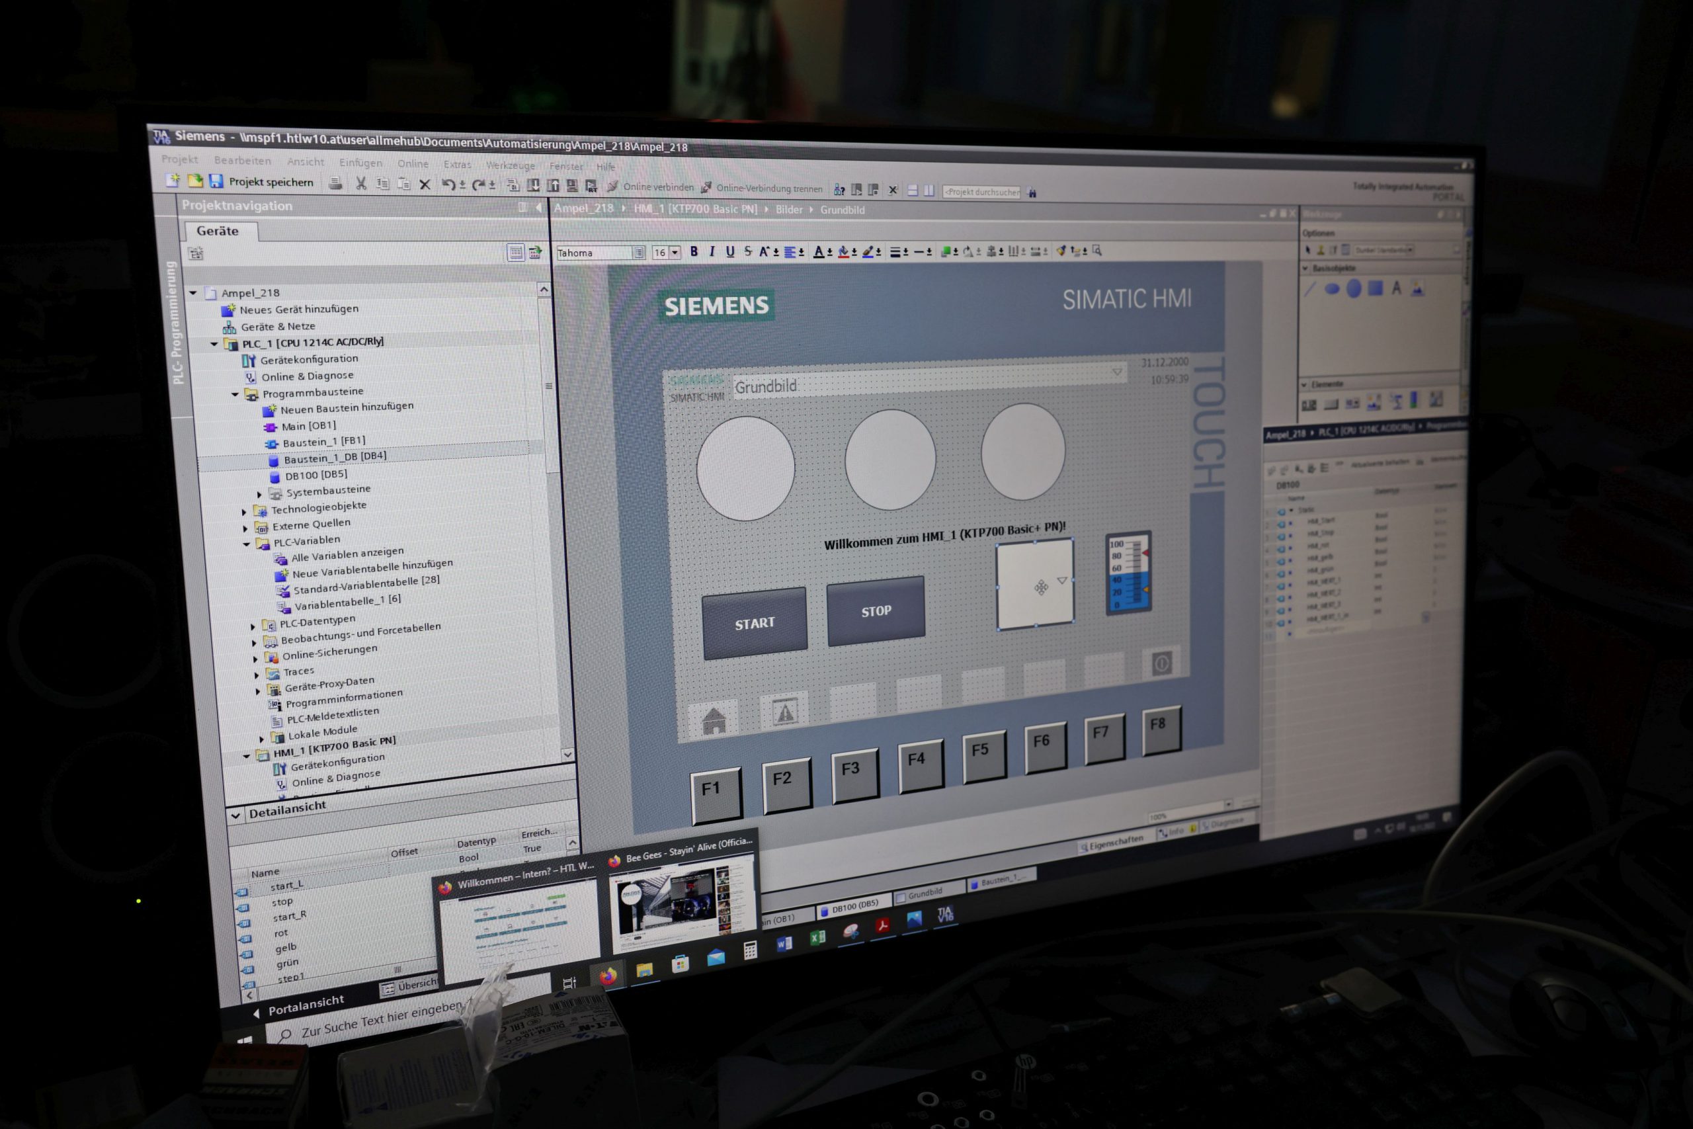
Task: Click the undo arrow icon
Action: tap(448, 185)
